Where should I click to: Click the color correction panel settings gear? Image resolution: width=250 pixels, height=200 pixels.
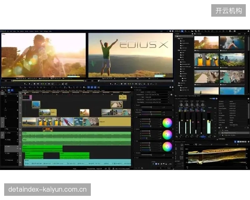[x=170, y=87]
